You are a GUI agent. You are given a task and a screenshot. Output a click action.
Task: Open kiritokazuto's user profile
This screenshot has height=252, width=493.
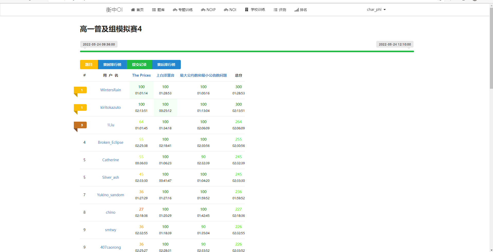point(111,107)
